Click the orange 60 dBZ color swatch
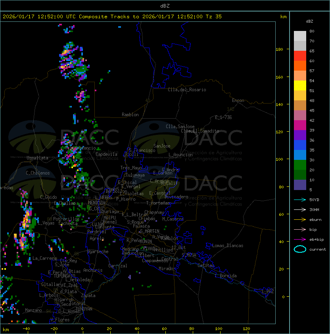 tap(300, 65)
